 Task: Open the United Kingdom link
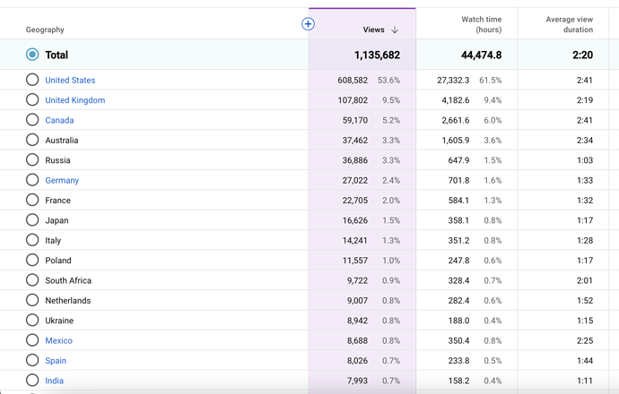(x=75, y=100)
